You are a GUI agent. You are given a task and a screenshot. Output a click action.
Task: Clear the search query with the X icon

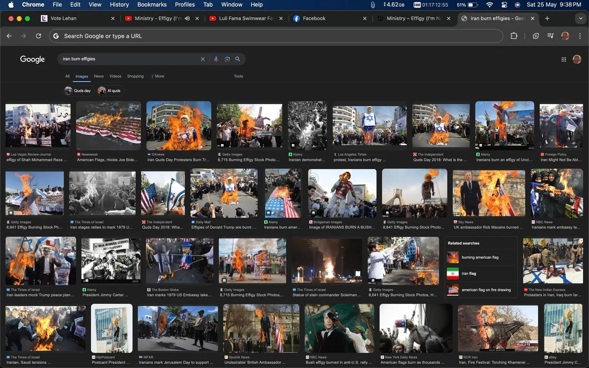click(x=203, y=59)
